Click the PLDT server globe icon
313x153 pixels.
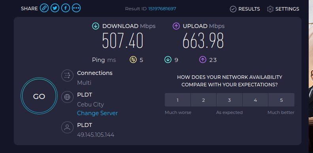click(x=67, y=97)
